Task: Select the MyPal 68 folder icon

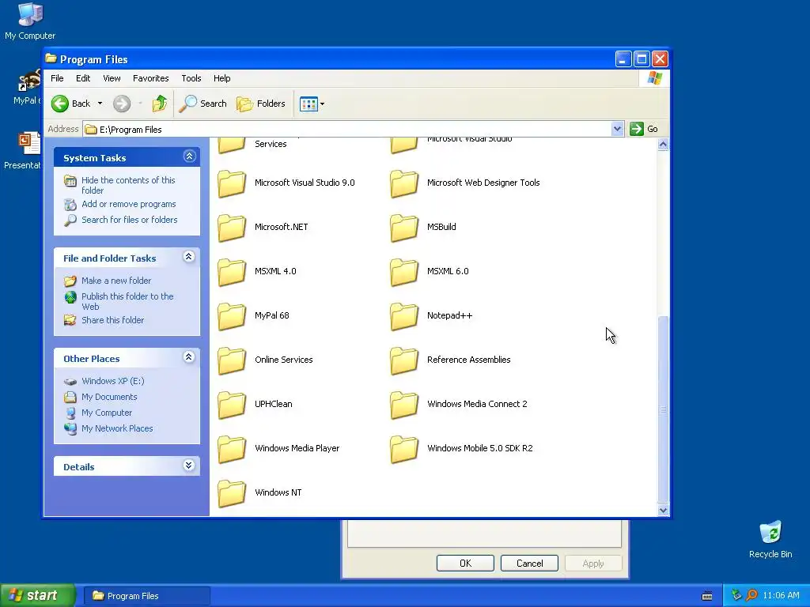Action: point(232,317)
